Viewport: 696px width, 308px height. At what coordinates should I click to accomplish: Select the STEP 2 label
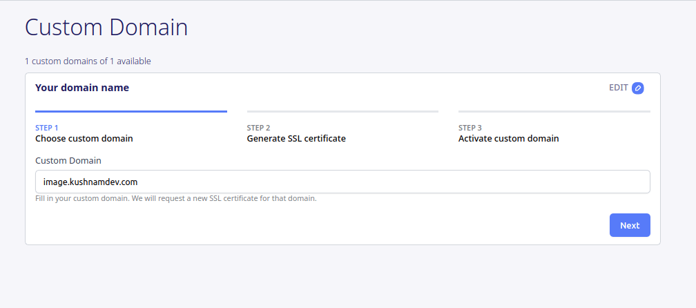258,128
